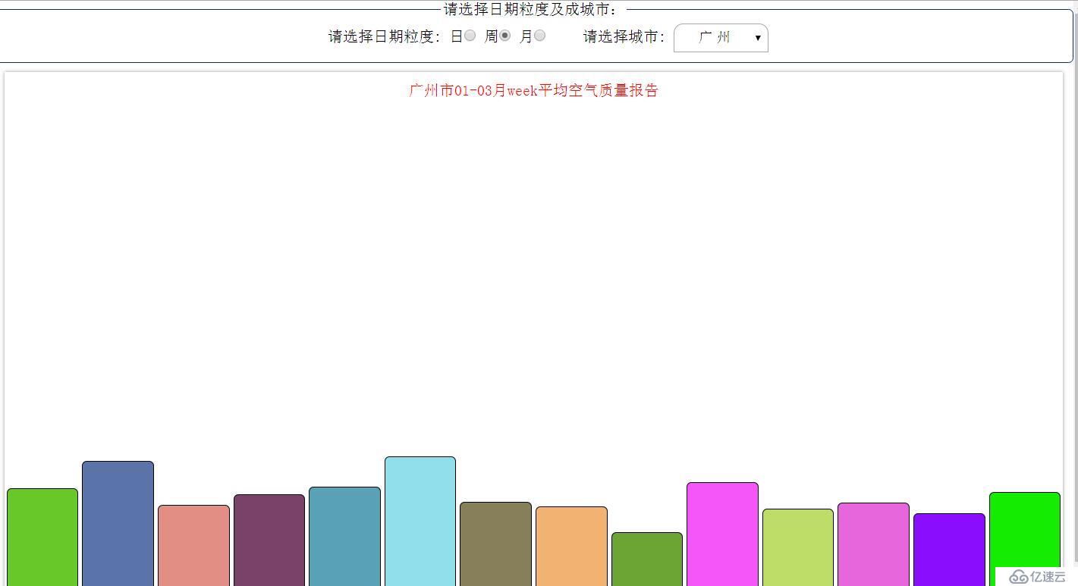Click the teal blue fifth bar
The image size is (1078, 586).
coord(344,536)
